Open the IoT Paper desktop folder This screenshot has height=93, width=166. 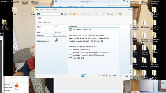pos(155,49)
